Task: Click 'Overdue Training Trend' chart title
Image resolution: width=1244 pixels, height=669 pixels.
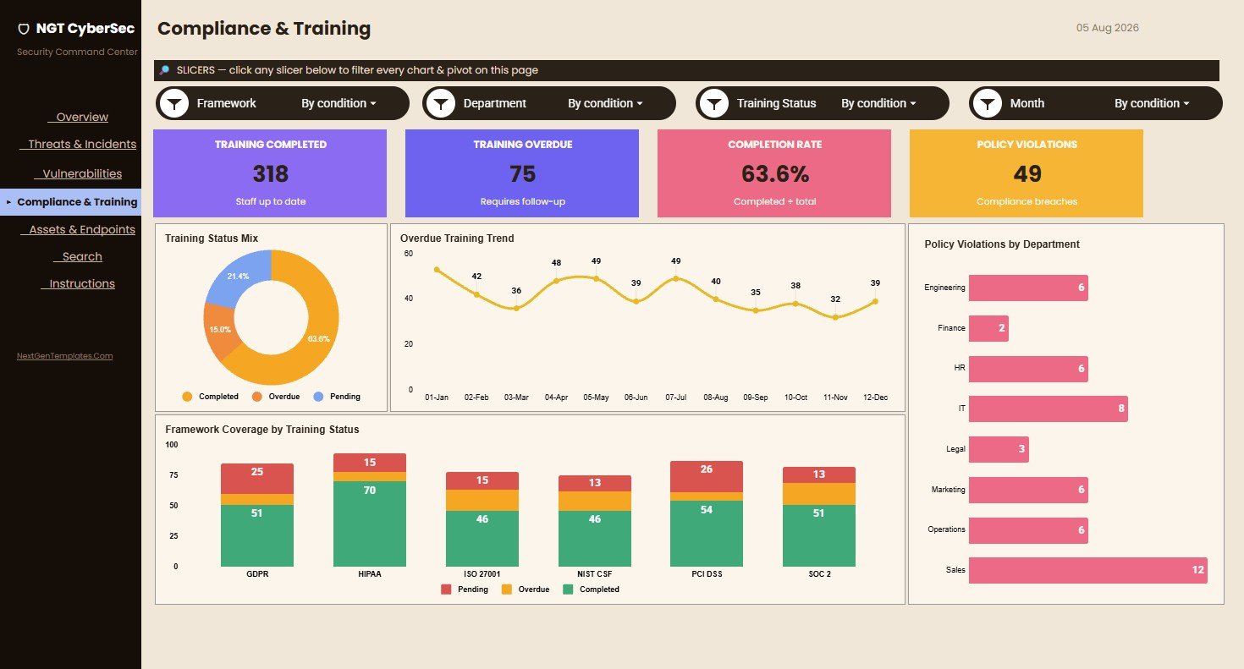Action: [x=457, y=239]
